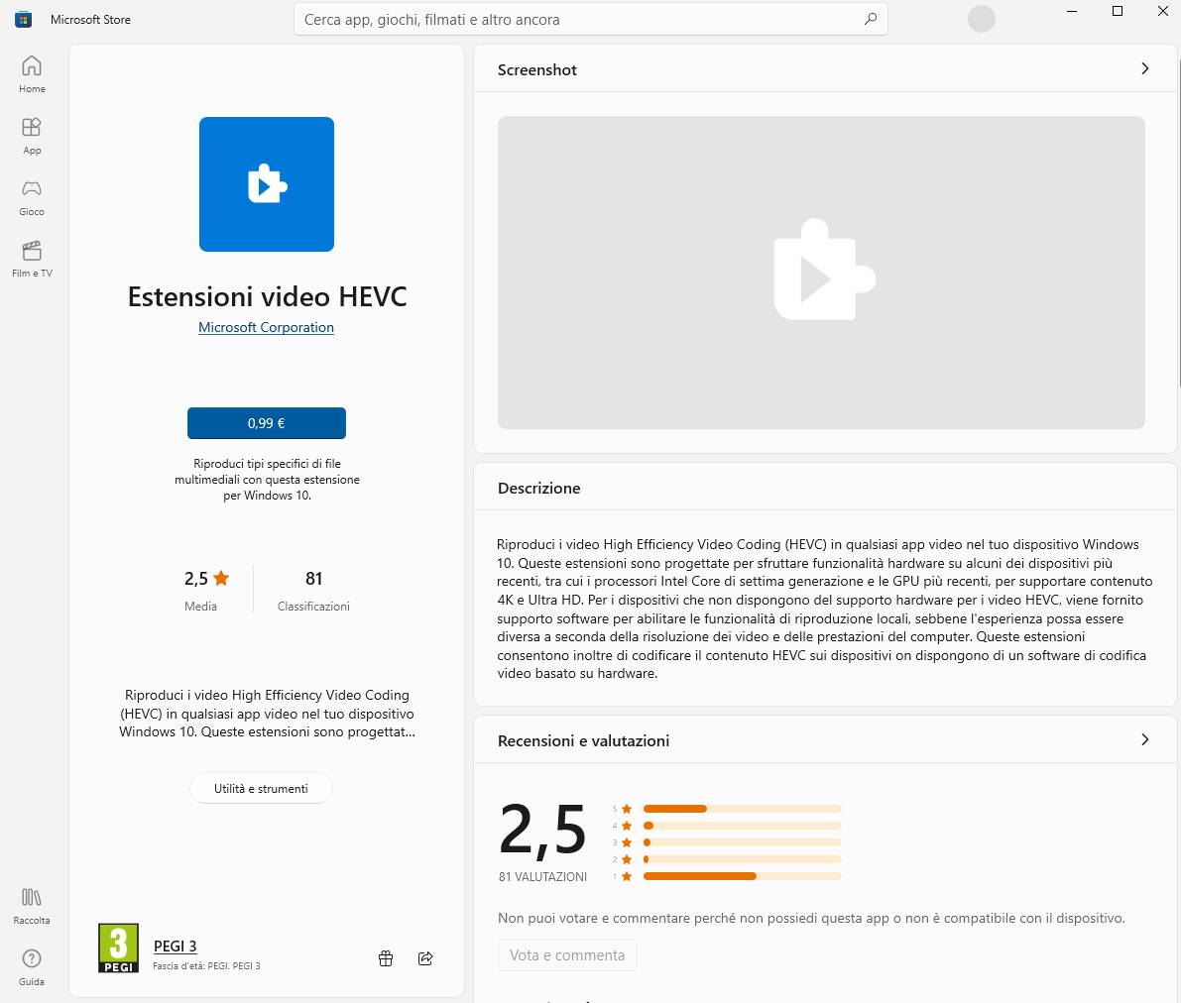
Task: Open the PEGI 3 rating link
Action: (x=175, y=946)
